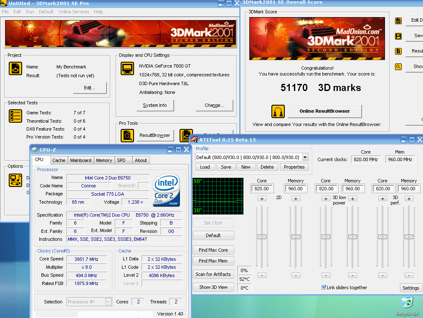Click the Change... button in Display settings
The height and width of the screenshot is (318, 423).
click(215, 105)
